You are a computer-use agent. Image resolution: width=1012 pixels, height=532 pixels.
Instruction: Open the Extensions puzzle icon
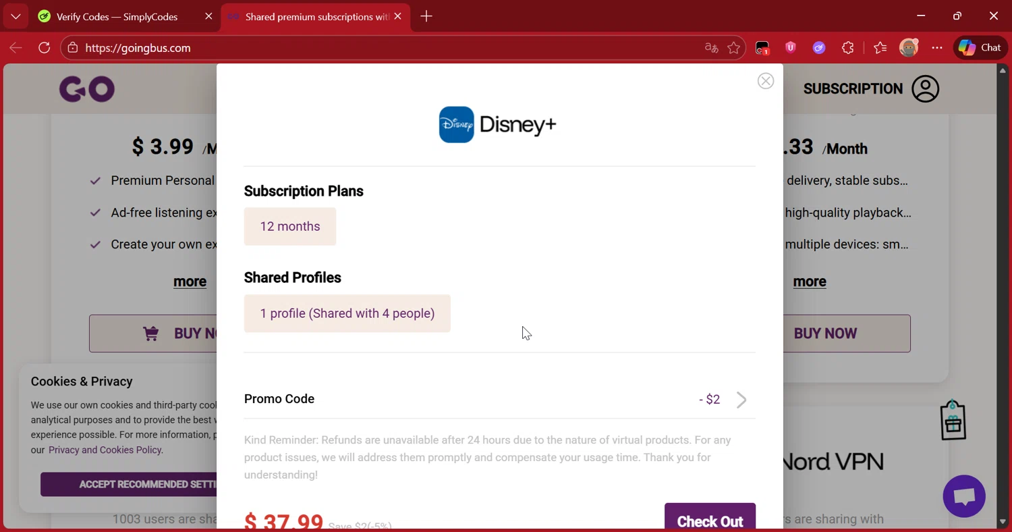click(x=848, y=48)
